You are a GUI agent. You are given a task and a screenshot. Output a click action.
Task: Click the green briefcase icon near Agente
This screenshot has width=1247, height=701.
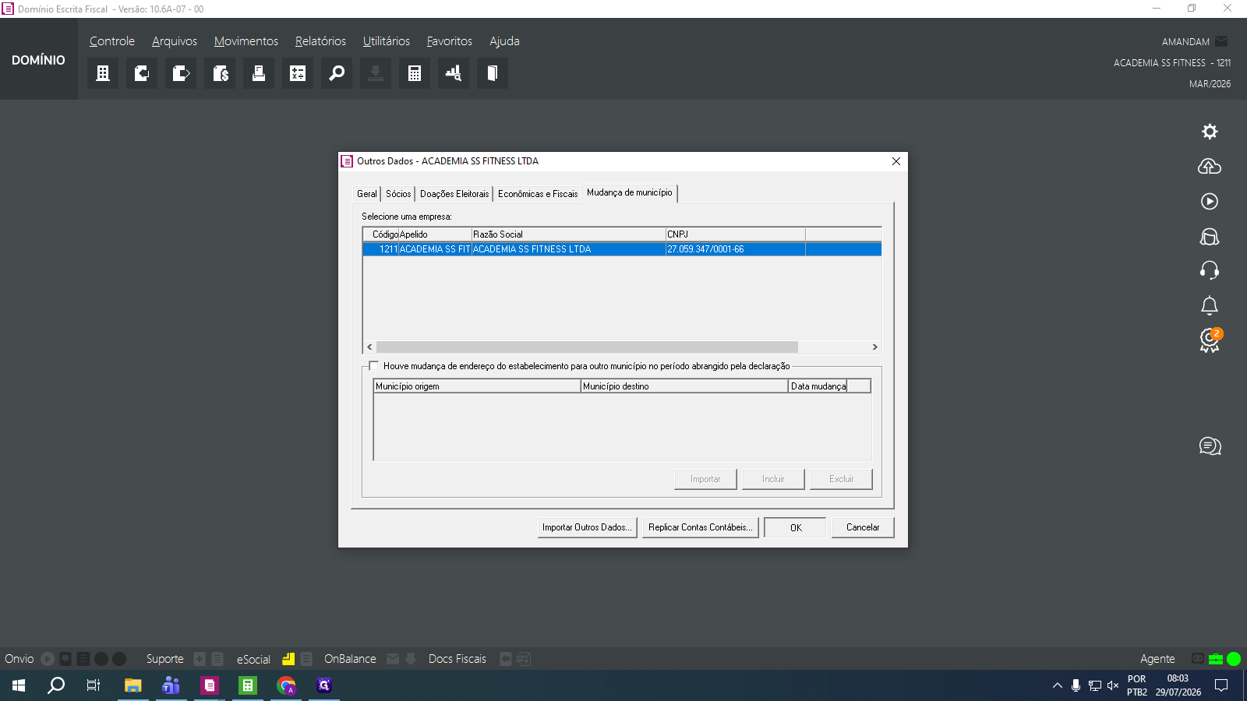pyautogui.click(x=1216, y=659)
